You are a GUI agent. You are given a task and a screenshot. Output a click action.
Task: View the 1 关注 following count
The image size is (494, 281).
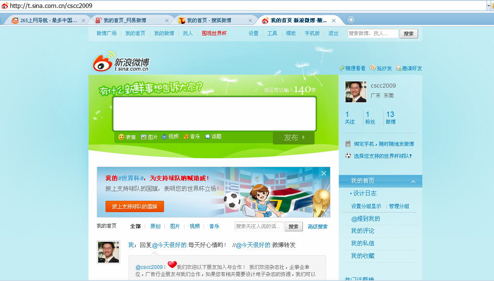point(349,118)
